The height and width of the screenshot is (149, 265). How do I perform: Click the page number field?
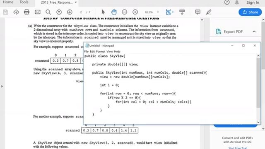tap(81, 12)
